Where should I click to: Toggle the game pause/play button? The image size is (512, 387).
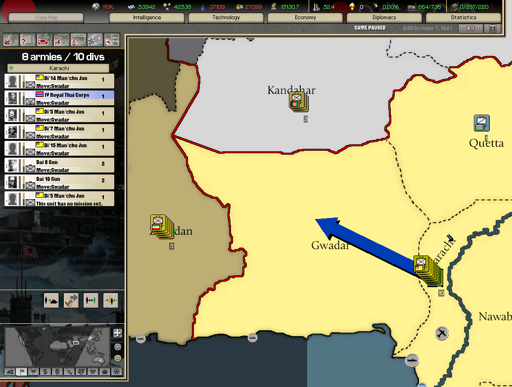click(470, 29)
